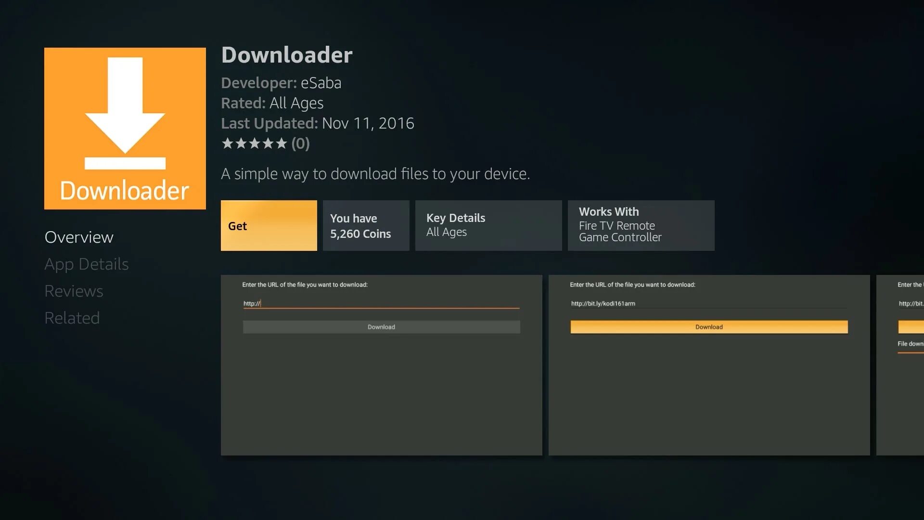Click gray Download bar in first screenshot
Viewport: 924px width, 520px height.
(381, 327)
